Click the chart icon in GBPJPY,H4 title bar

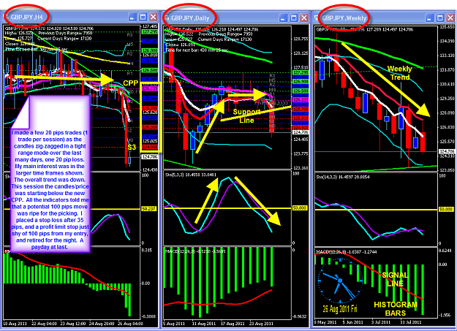click(6, 17)
